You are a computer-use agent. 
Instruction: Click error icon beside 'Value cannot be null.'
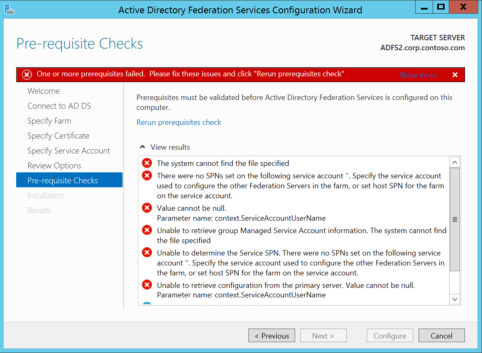pos(147,208)
